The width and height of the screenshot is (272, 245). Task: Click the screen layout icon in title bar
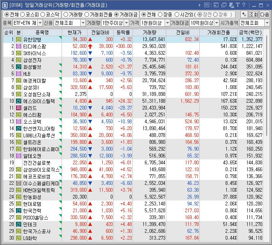[216, 5]
